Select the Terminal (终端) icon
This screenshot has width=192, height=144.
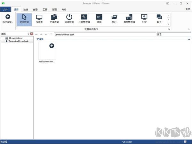(x=99, y=19)
